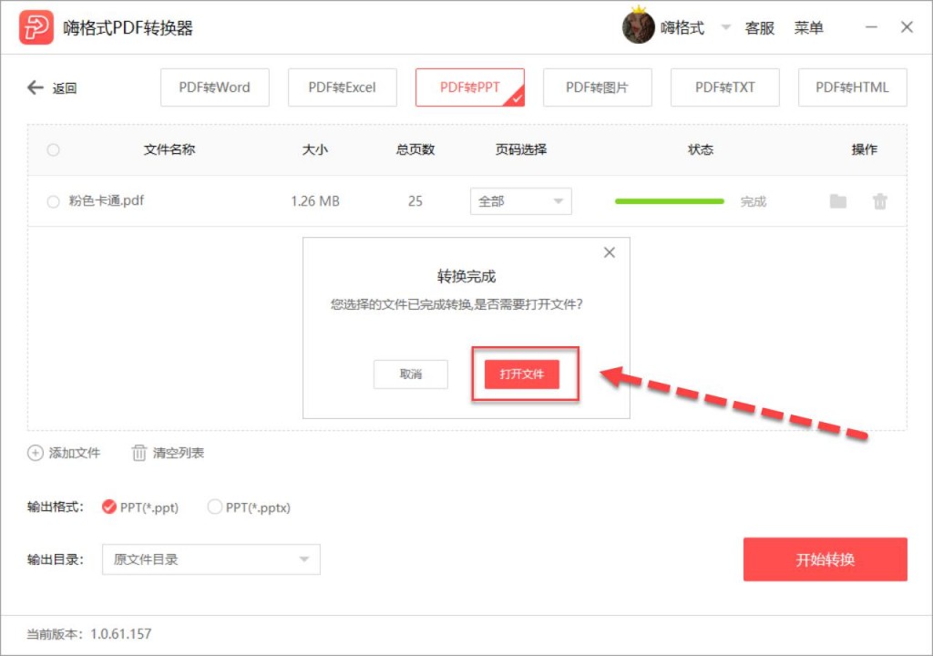Click 清空列表 to clear the list

click(x=179, y=453)
